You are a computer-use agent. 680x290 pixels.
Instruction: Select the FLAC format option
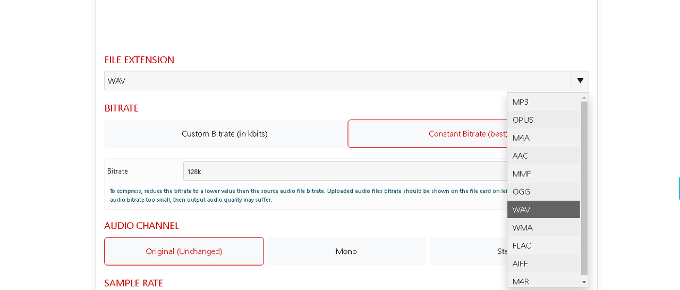click(543, 246)
